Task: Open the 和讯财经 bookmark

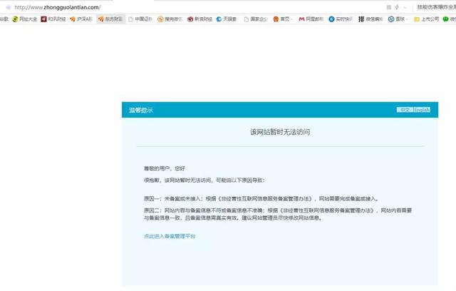Action: point(53,19)
